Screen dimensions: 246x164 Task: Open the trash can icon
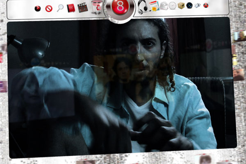(x=97, y=7)
